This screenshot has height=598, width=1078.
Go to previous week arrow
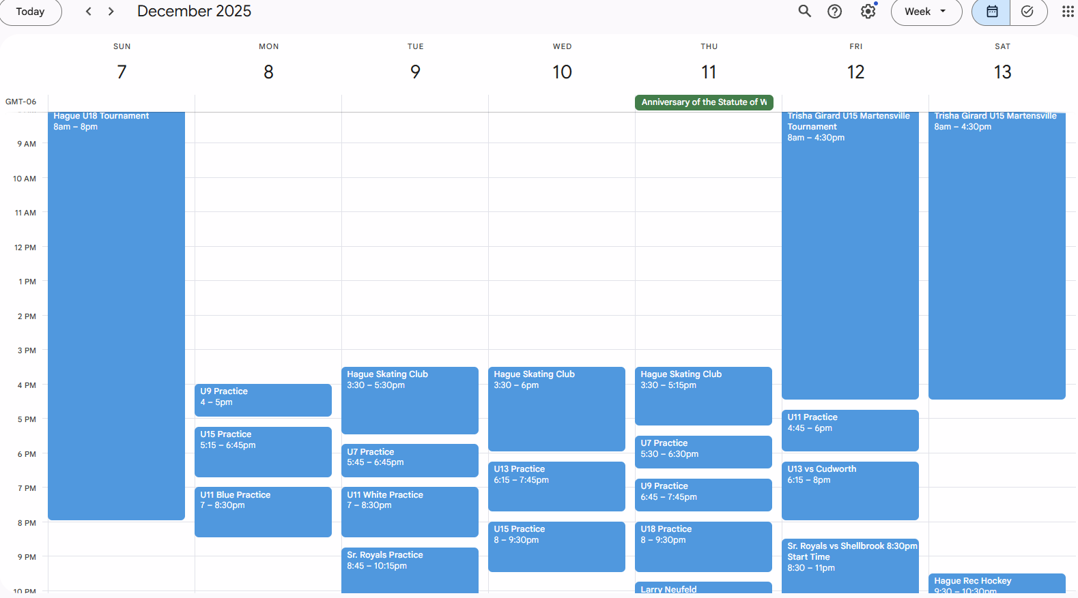(88, 11)
